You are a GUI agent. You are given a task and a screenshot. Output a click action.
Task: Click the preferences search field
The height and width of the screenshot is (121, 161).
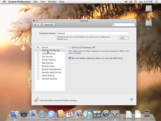coord(123,25)
